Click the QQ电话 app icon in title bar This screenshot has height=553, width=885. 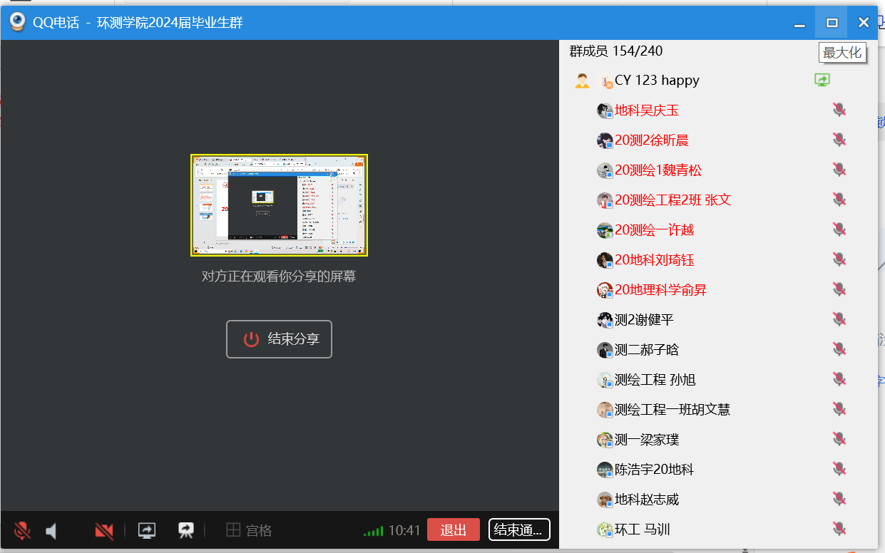click(x=18, y=22)
